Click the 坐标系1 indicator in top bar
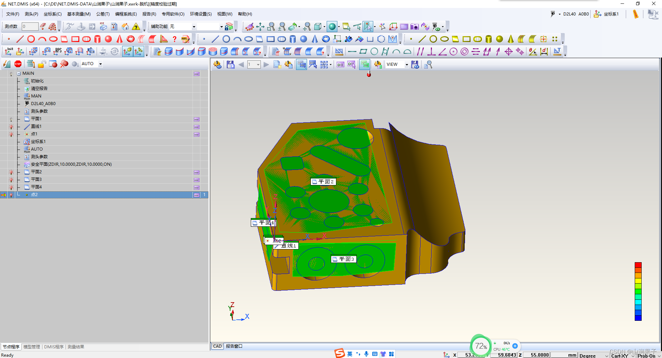Viewport: 662px width, 358px height. click(x=606, y=14)
